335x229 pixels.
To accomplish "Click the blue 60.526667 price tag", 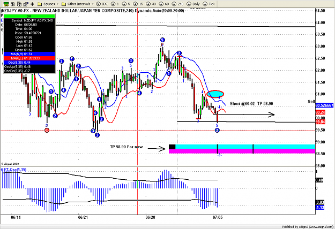I will (324, 105).
